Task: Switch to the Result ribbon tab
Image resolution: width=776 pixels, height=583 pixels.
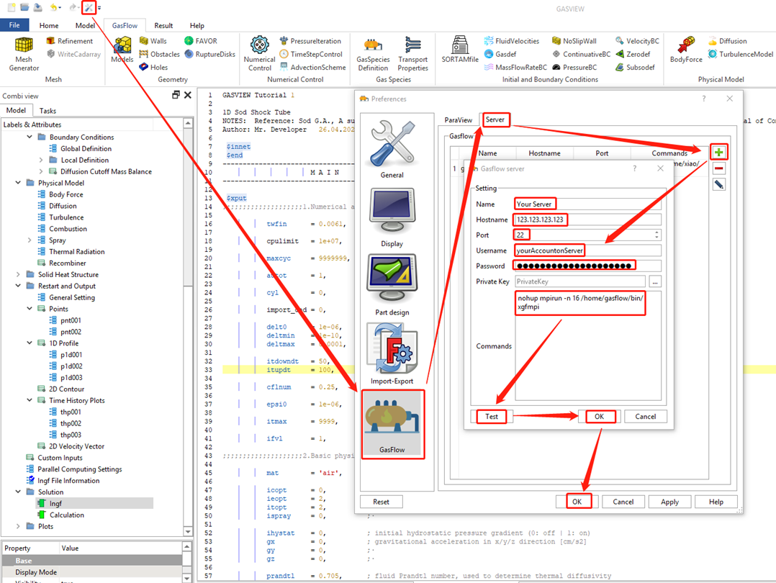Action: pos(163,25)
